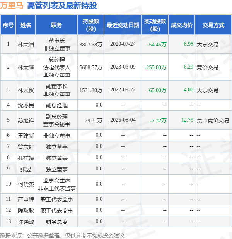Click change amount -255.00万
Screen dimensions: 232x239
coord(155,67)
